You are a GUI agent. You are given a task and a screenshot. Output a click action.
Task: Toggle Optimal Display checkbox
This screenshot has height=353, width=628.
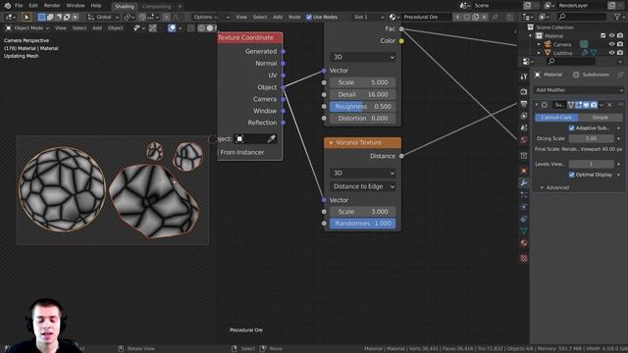click(x=571, y=175)
